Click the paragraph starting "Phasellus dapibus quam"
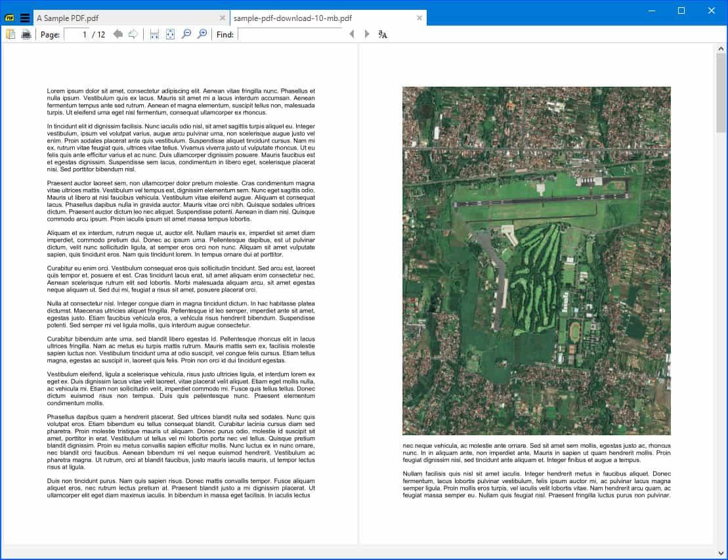728x560 pixels. [x=181, y=442]
